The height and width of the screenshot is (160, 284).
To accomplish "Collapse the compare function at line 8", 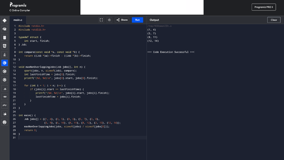I will 17,52.
